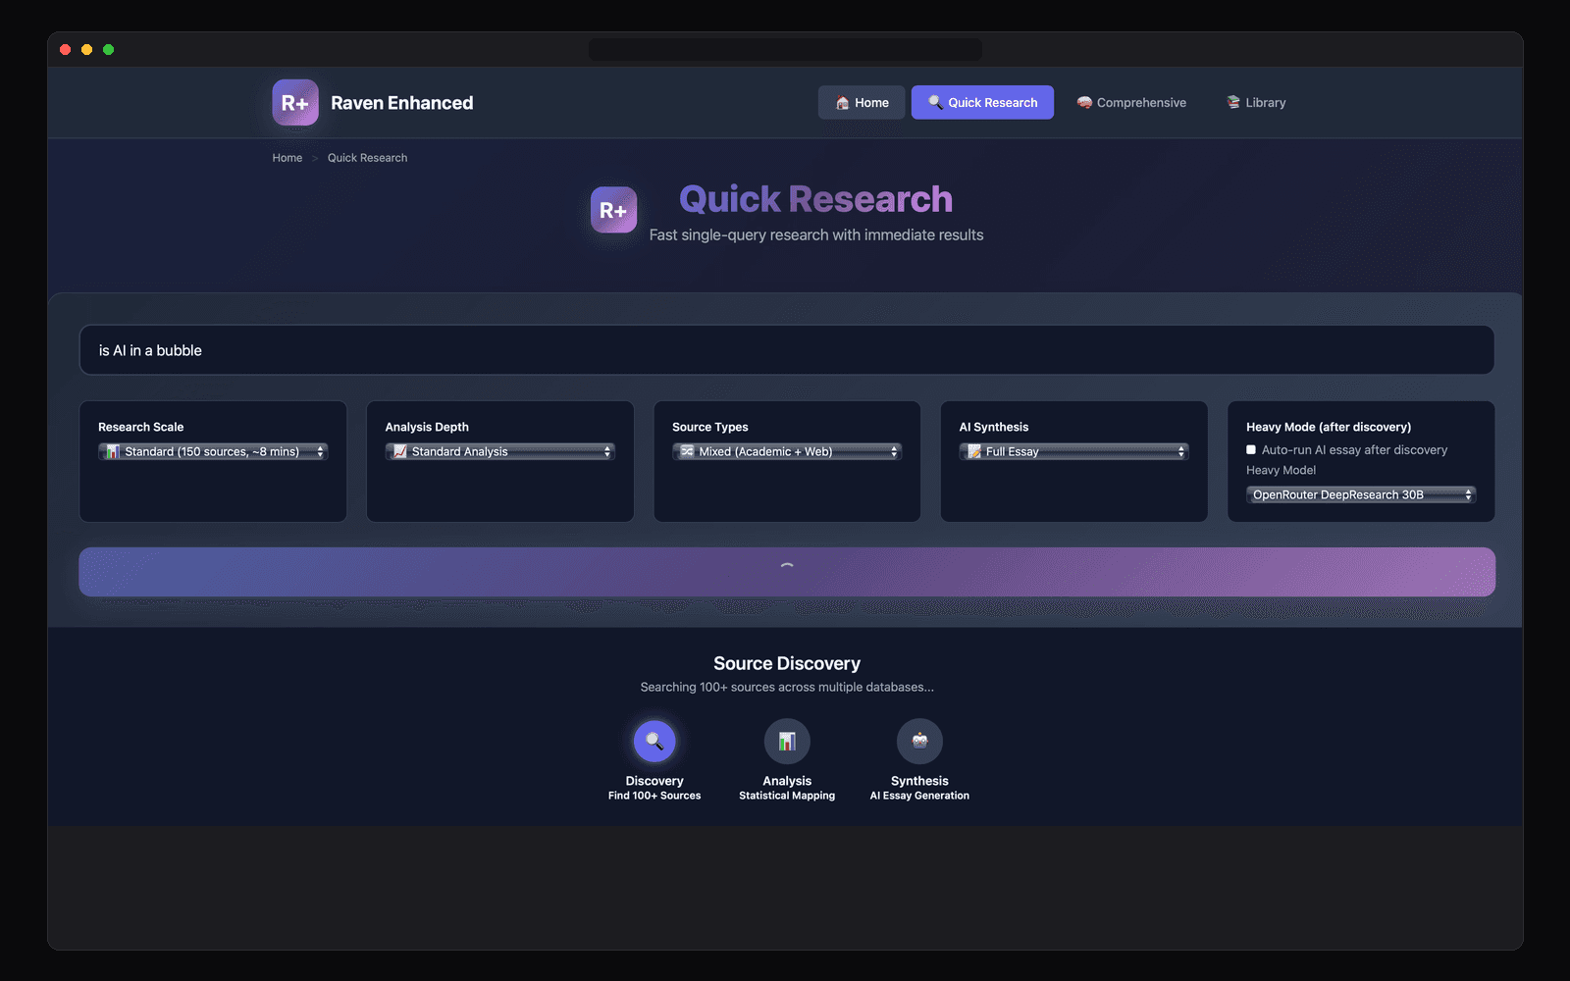The image size is (1570, 981).
Task: Open the Source Types dropdown
Action: point(786,451)
